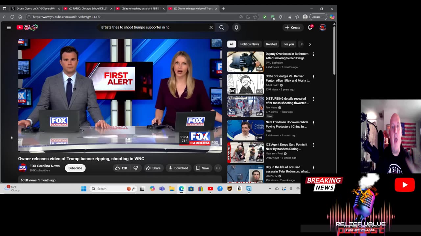The height and width of the screenshot is (236, 421).
Task: Click the YouTube hamburger guide menu icon
Action: pos(9,28)
